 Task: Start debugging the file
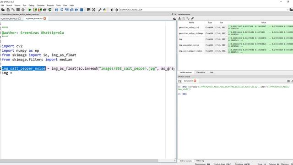pyautogui.click(x=56, y=10)
